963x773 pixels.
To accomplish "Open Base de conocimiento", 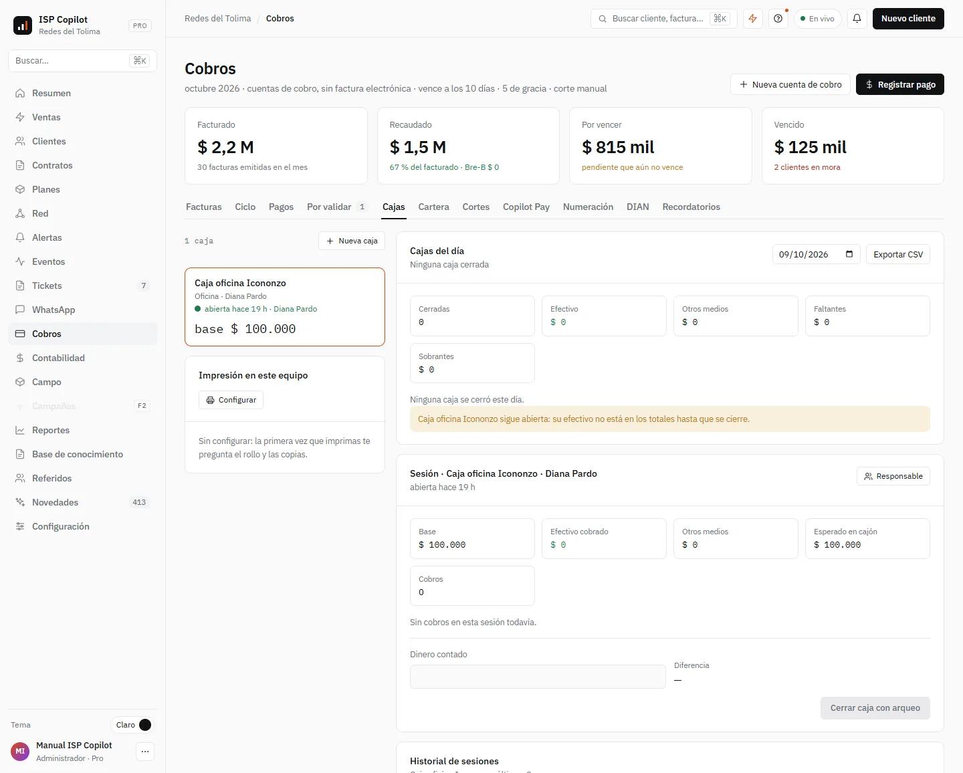I will [x=82, y=454].
